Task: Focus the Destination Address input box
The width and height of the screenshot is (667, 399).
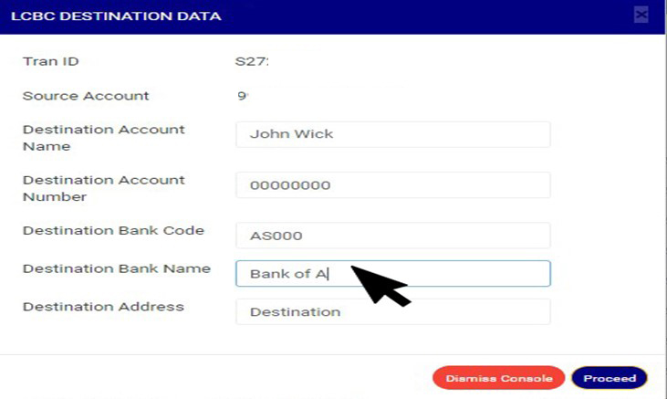Action: tap(392, 312)
